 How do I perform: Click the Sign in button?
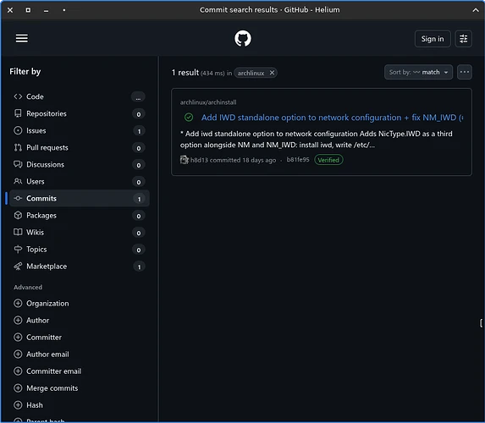(x=433, y=39)
